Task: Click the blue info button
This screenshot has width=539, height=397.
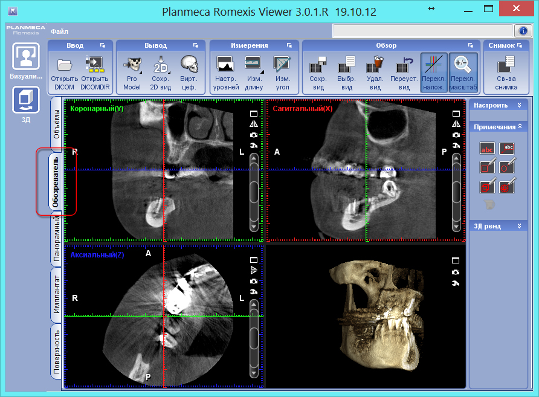Action: point(523,31)
